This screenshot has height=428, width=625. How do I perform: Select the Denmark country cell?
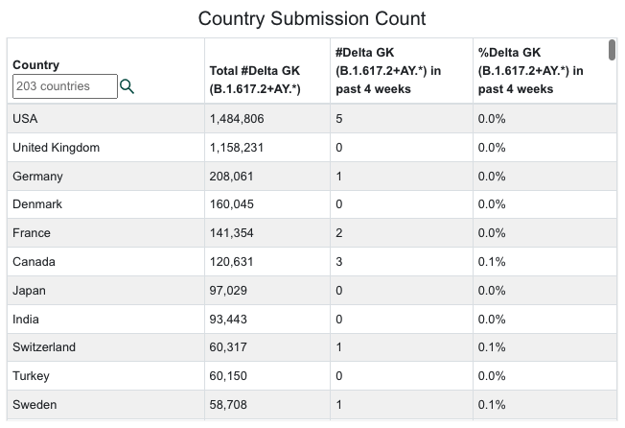(105, 204)
